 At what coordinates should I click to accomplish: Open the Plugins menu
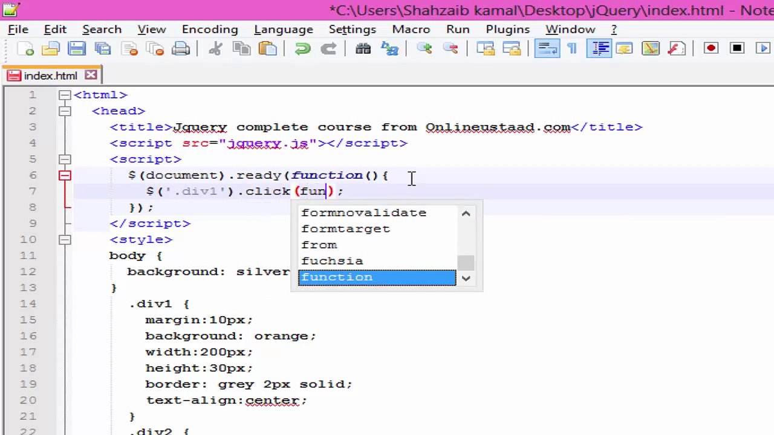(x=508, y=29)
